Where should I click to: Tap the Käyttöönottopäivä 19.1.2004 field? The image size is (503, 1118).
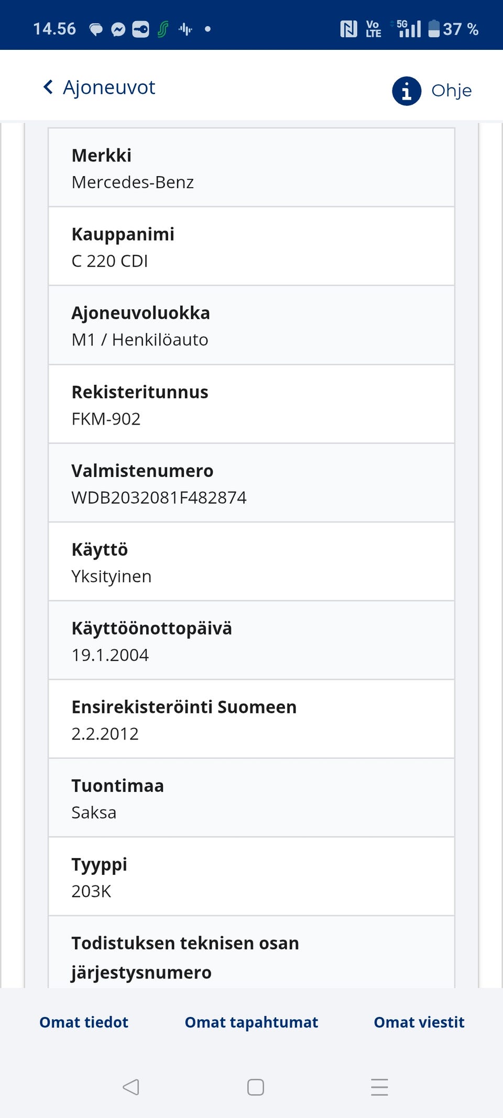251,641
